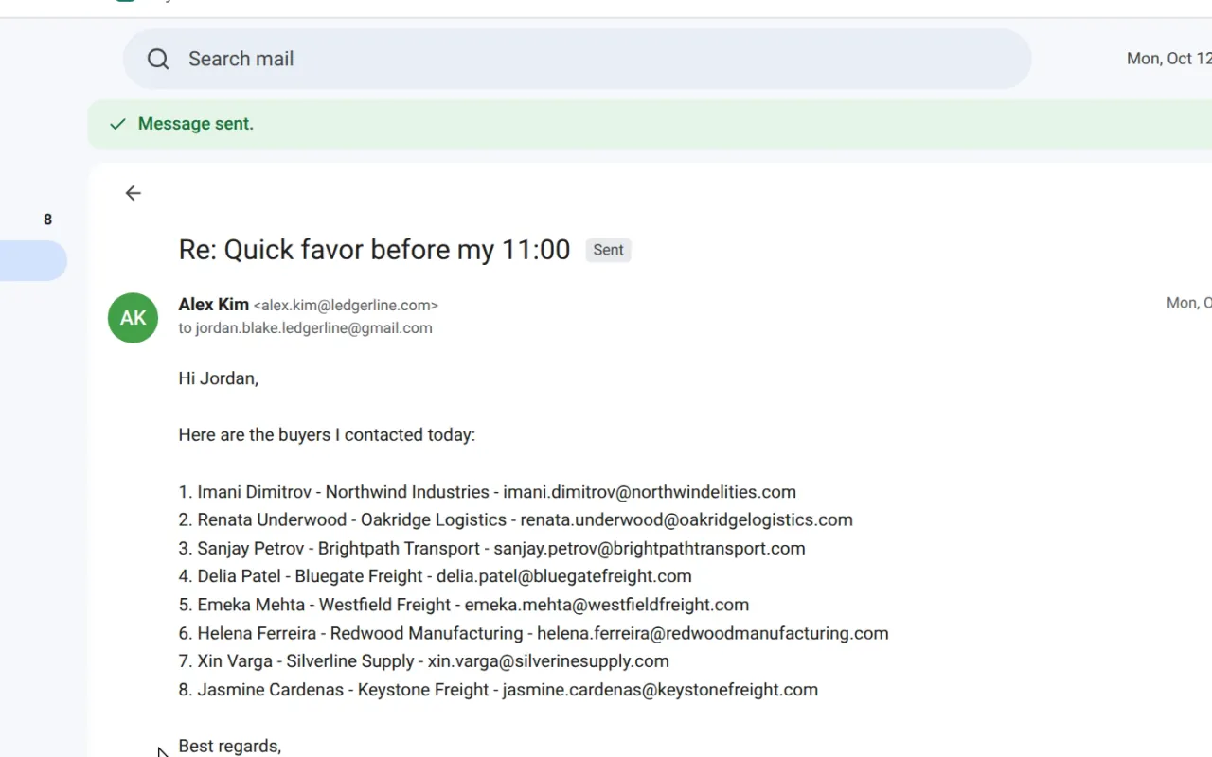Click the subject 'Re: Quick favor before my 11:00'
Viewport: 1212px width, 757px height.
(374, 250)
